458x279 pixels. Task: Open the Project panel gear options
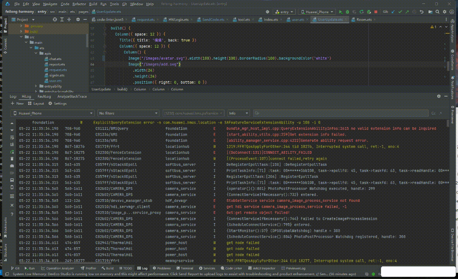78,19
